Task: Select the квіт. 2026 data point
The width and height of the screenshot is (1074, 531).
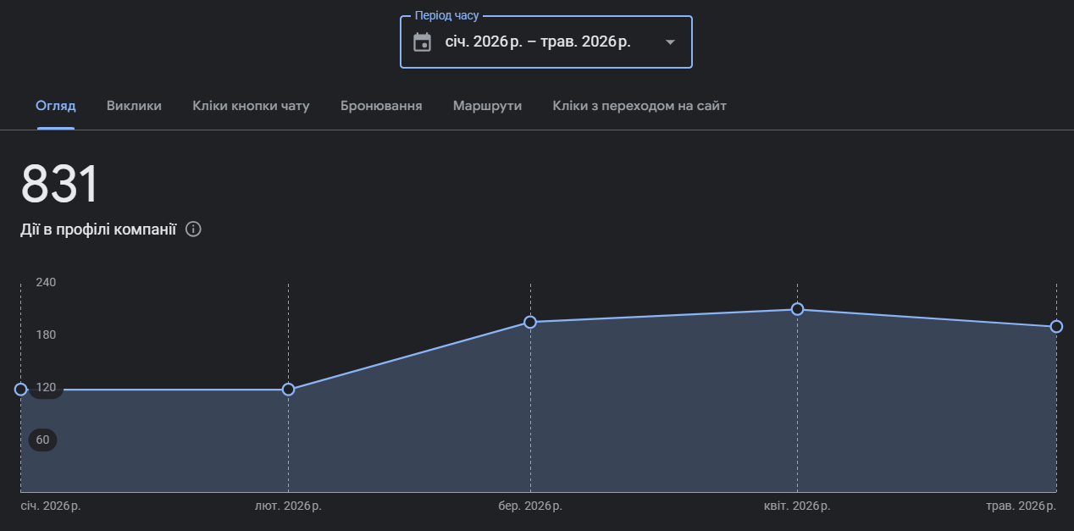Action: point(797,309)
